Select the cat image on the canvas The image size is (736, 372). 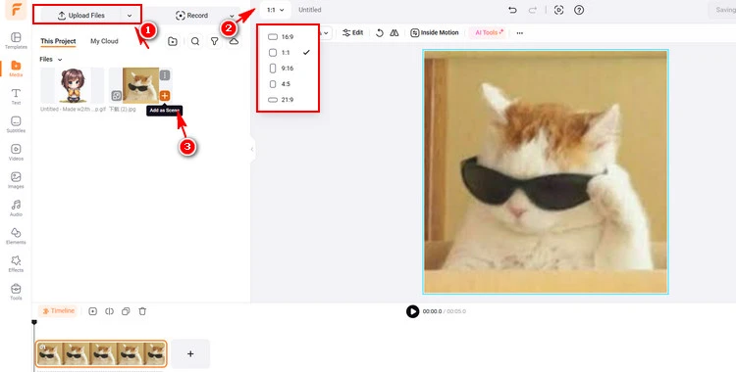(546, 172)
